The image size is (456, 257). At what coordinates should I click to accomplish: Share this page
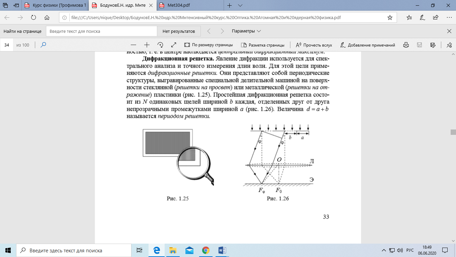pyautogui.click(x=436, y=17)
